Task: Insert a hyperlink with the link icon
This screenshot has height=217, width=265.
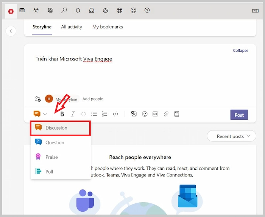Action: click(x=83, y=114)
